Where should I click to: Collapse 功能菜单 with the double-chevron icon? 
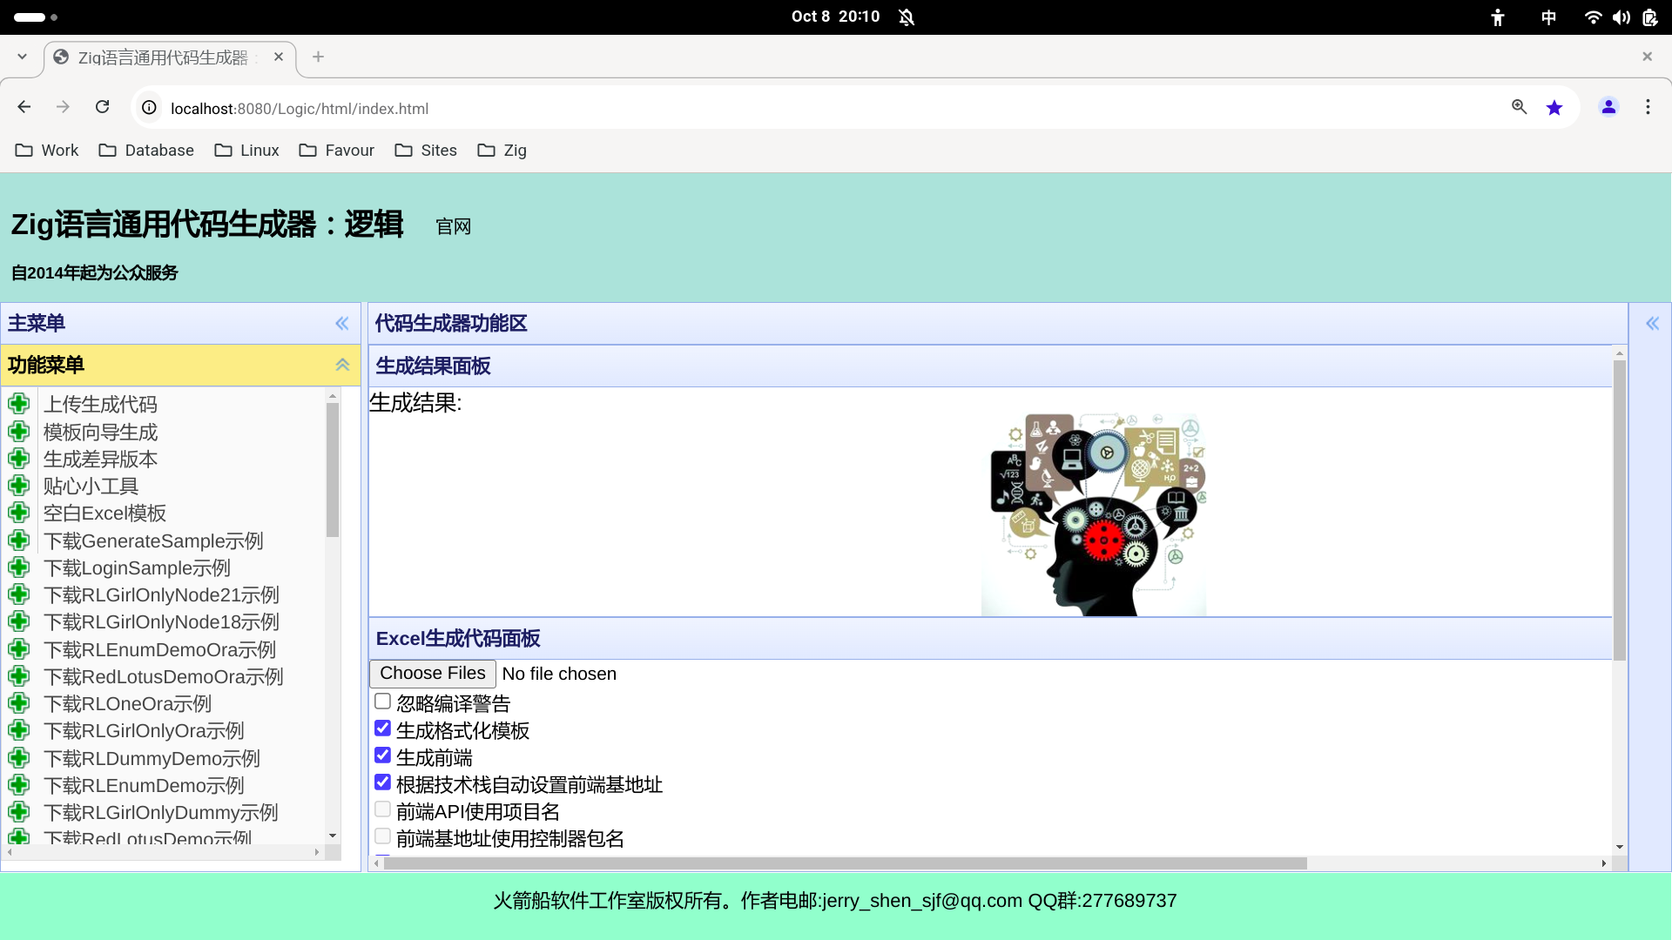[341, 365]
